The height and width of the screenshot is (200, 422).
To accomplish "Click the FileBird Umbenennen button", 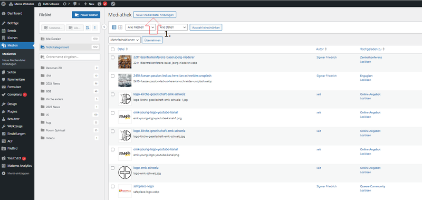I will pos(53,27).
